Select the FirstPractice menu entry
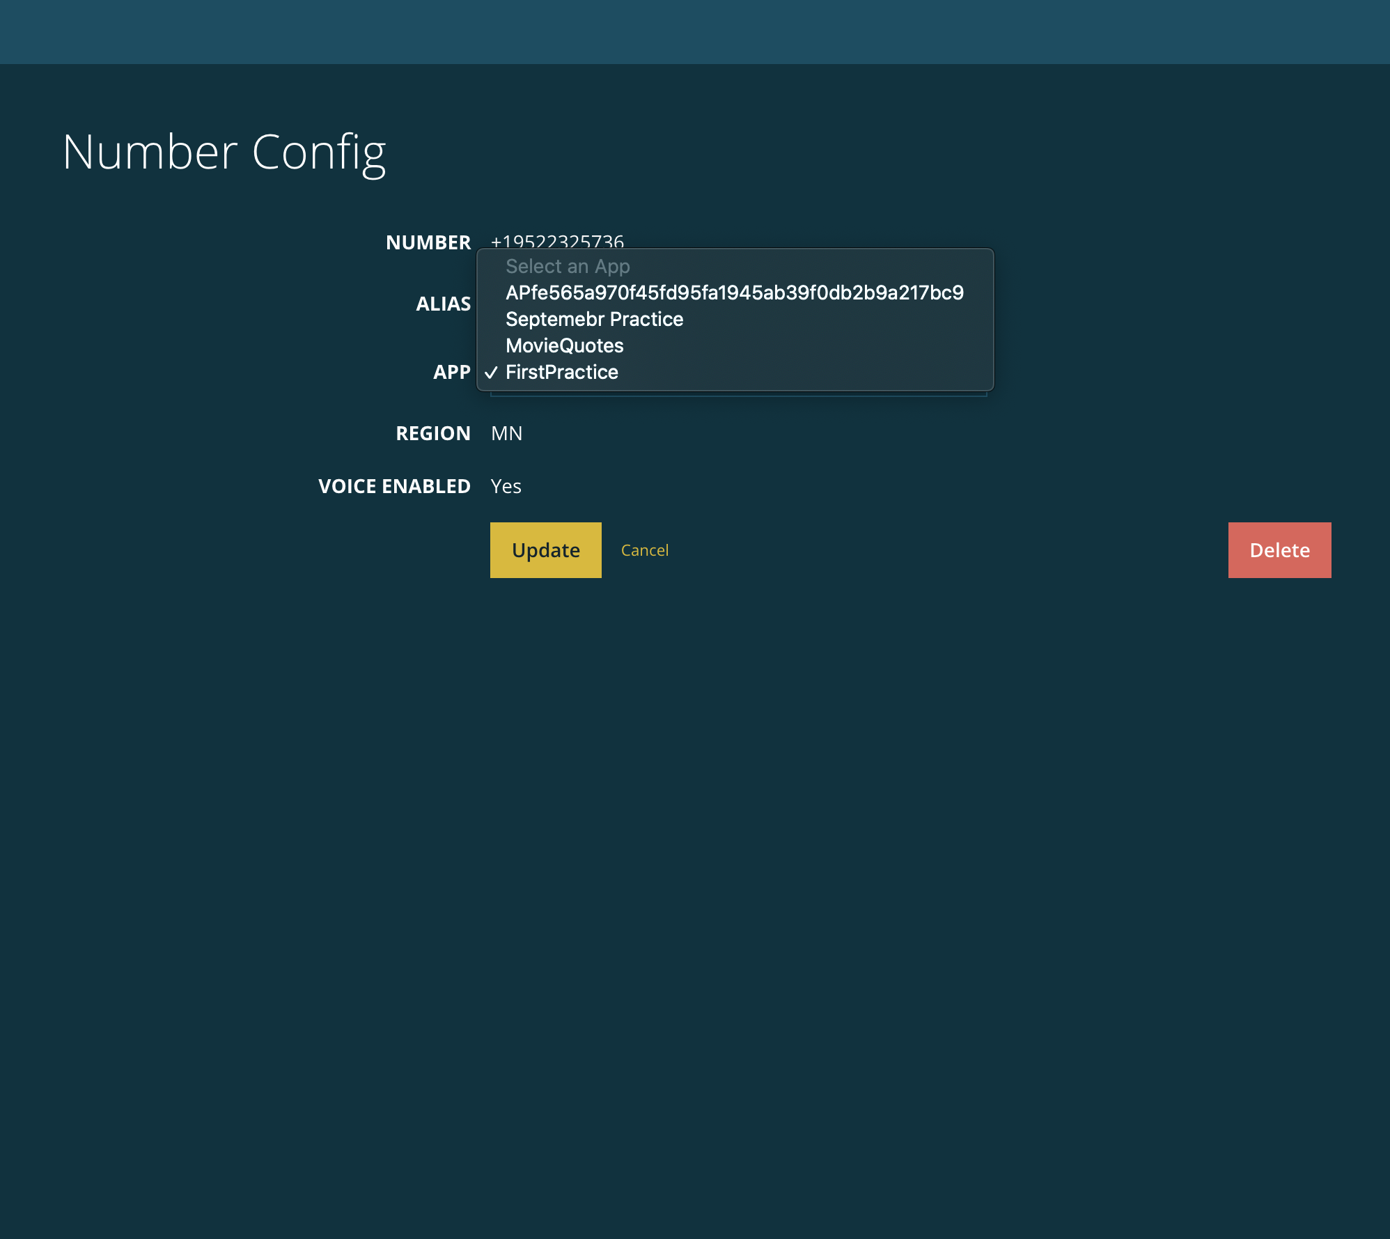The height and width of the screenshot is (1239, 1390). click(561, 372)
